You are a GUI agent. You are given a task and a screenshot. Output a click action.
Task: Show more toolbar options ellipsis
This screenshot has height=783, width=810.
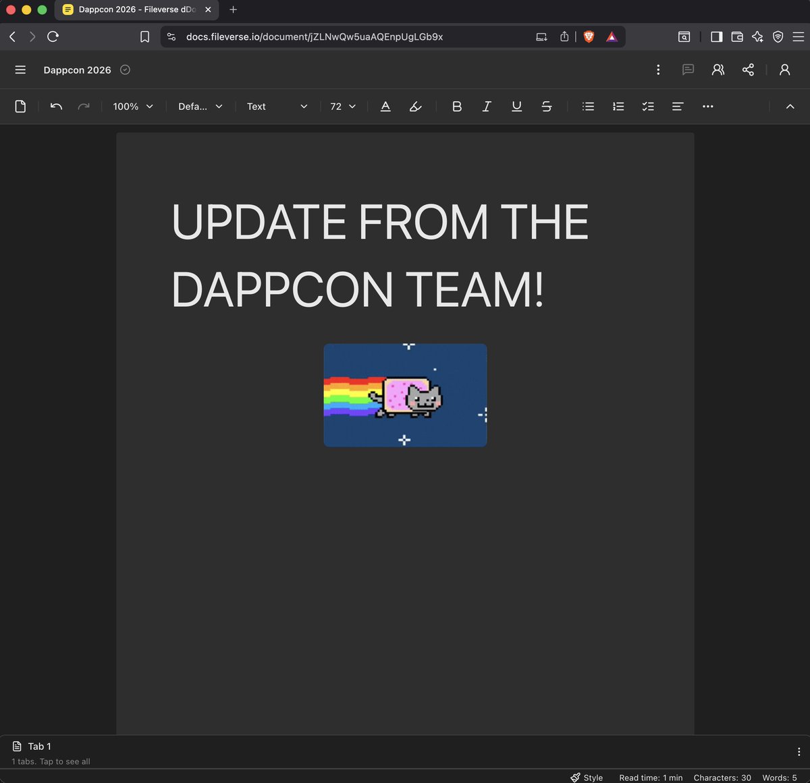point(707,107)
